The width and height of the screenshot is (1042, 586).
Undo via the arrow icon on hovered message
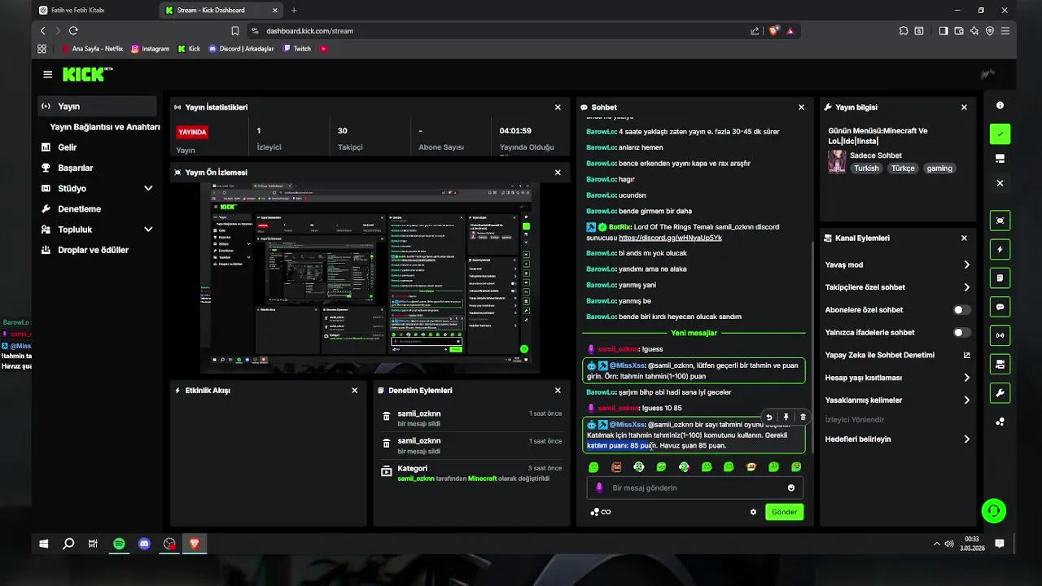click(x=769, y=418)
